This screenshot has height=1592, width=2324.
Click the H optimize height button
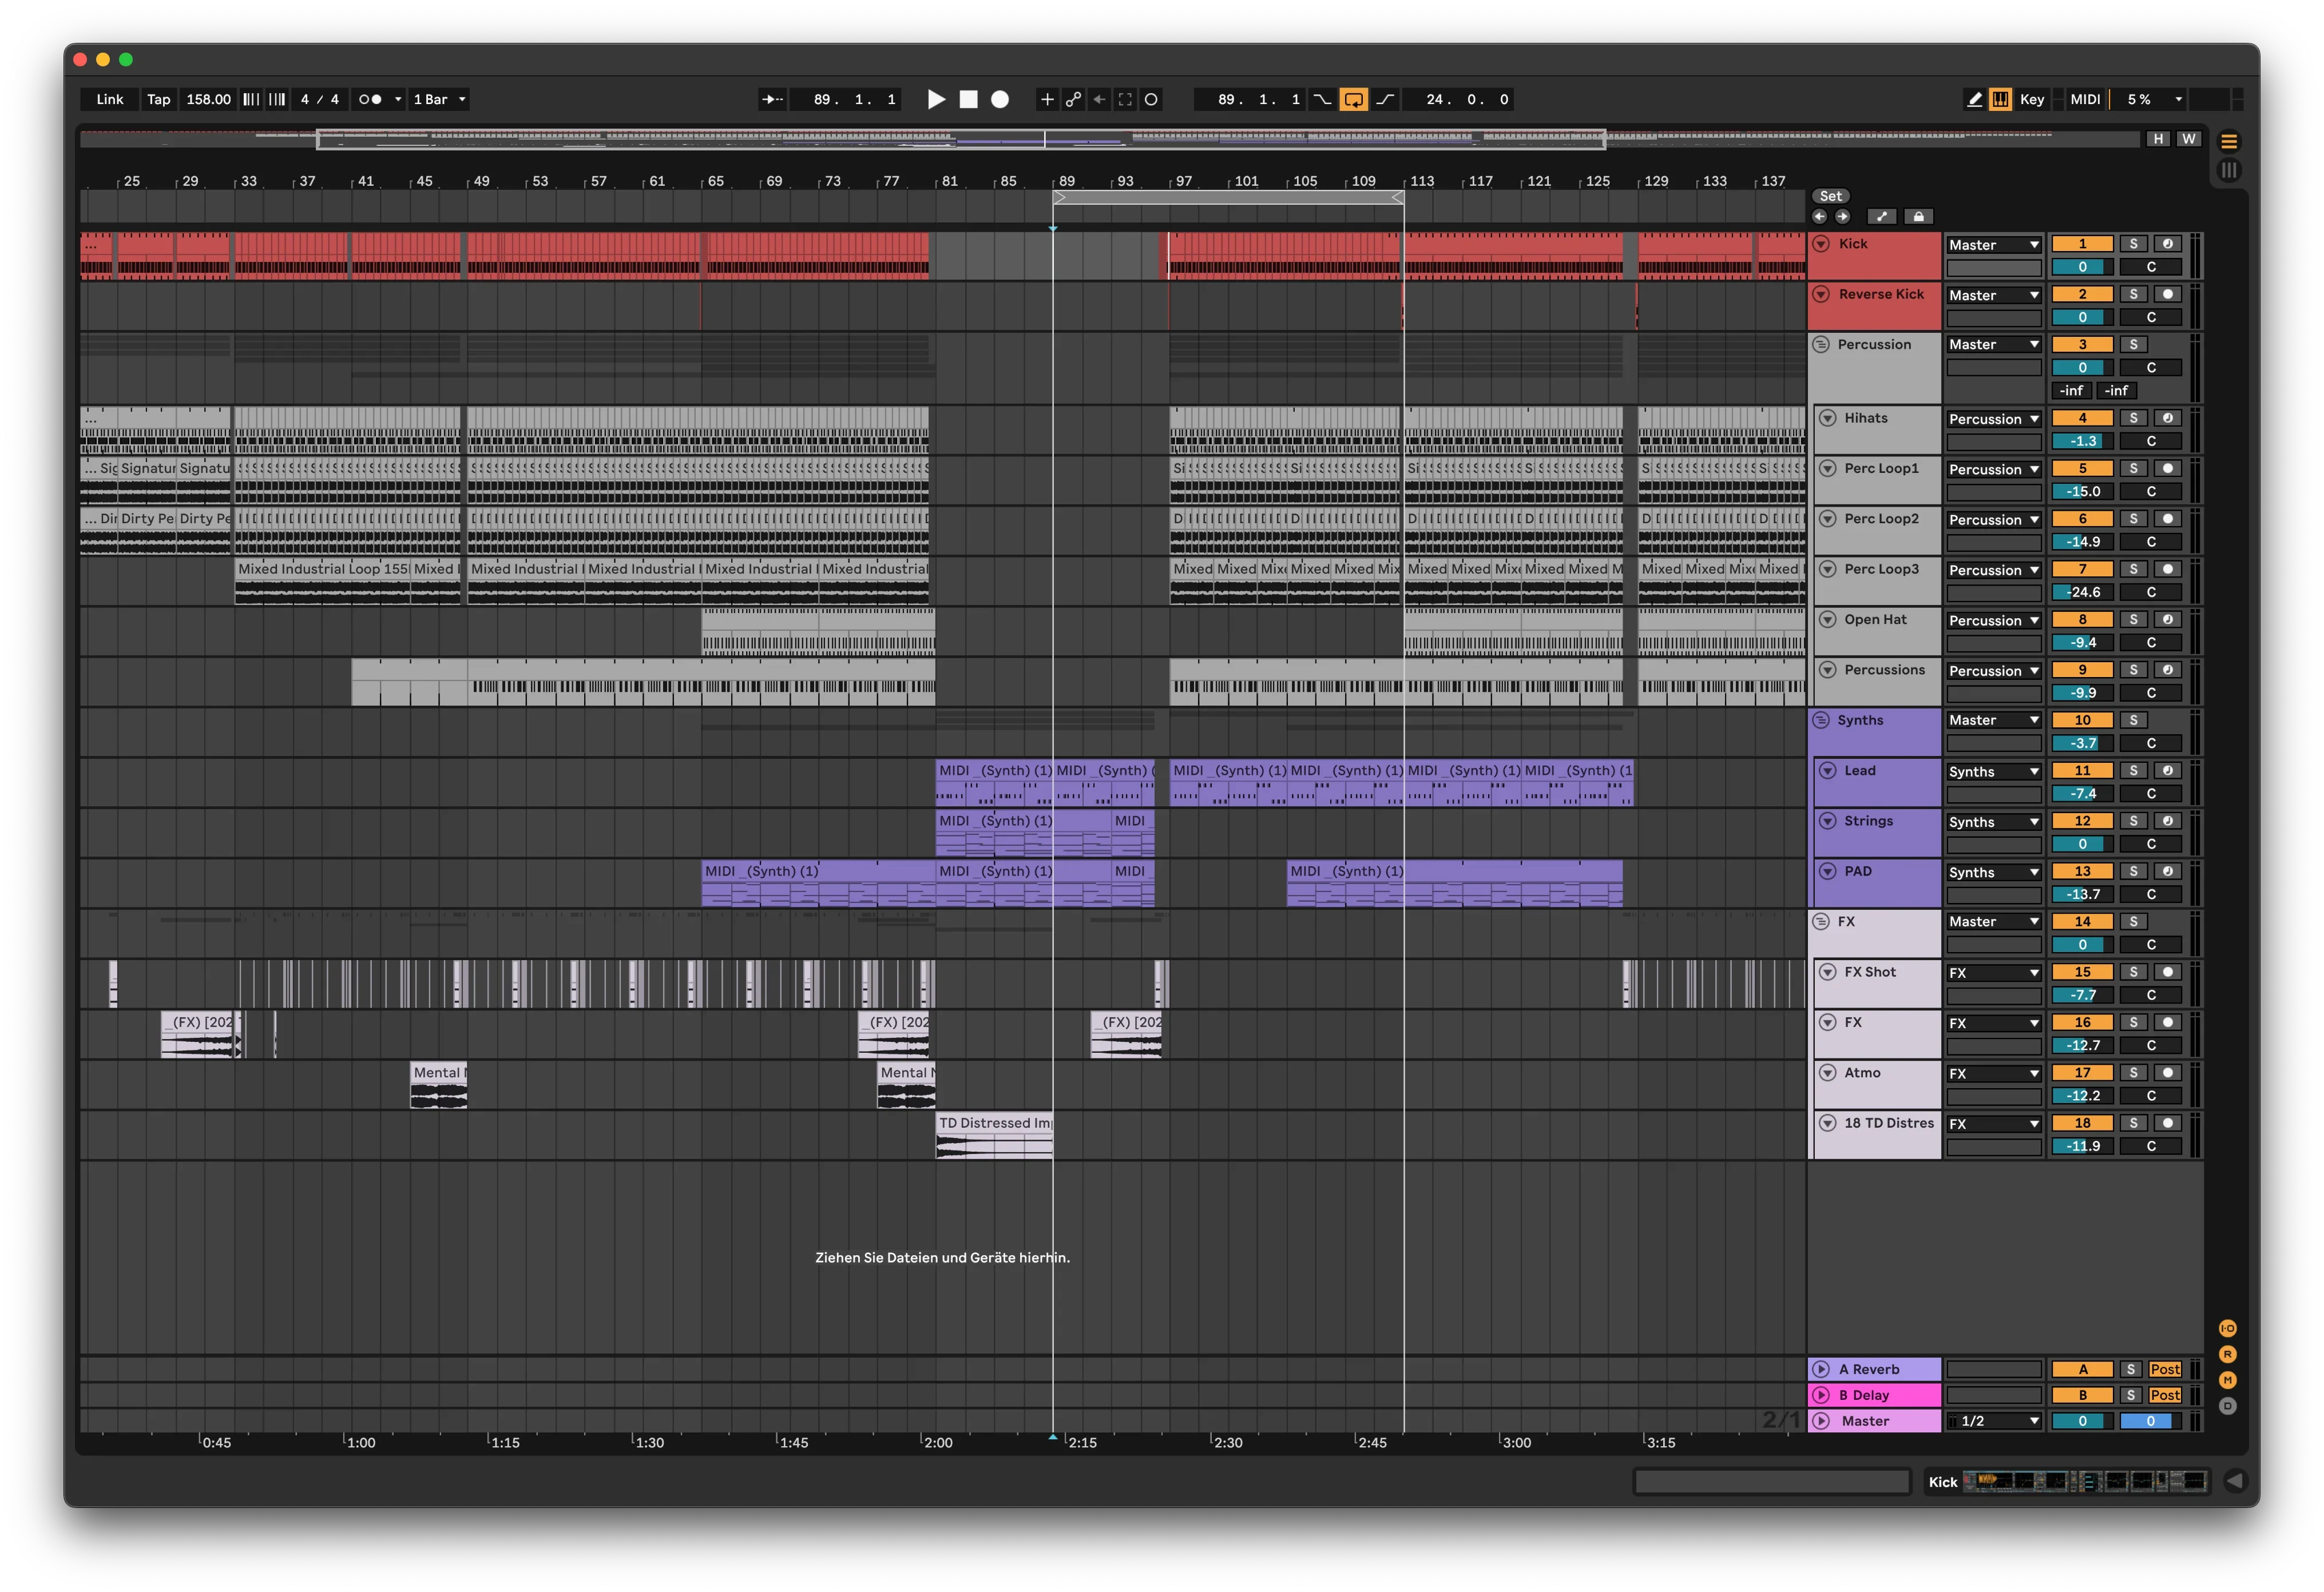[x=2158, y=139]
